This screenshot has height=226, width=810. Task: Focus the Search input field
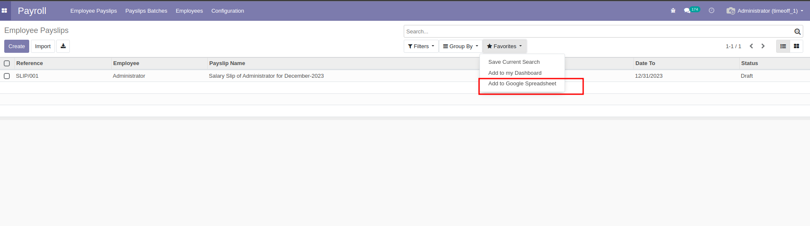[599, 32]
